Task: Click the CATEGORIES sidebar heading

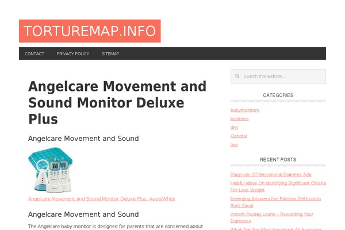Action: [x=278, y=95]
